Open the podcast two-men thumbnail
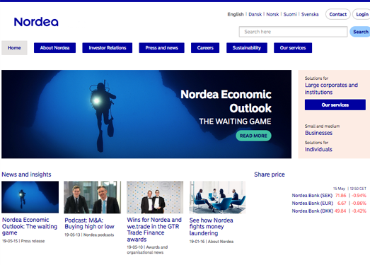The height and width of the screenshot is (265, 370). (x=92, y=197)
